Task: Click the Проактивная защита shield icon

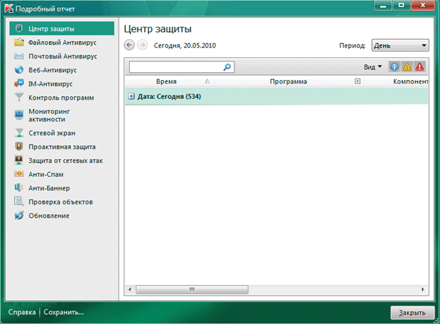Action: click(19, 146)
